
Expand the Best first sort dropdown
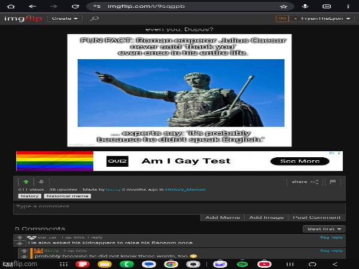tap(324, 229)
